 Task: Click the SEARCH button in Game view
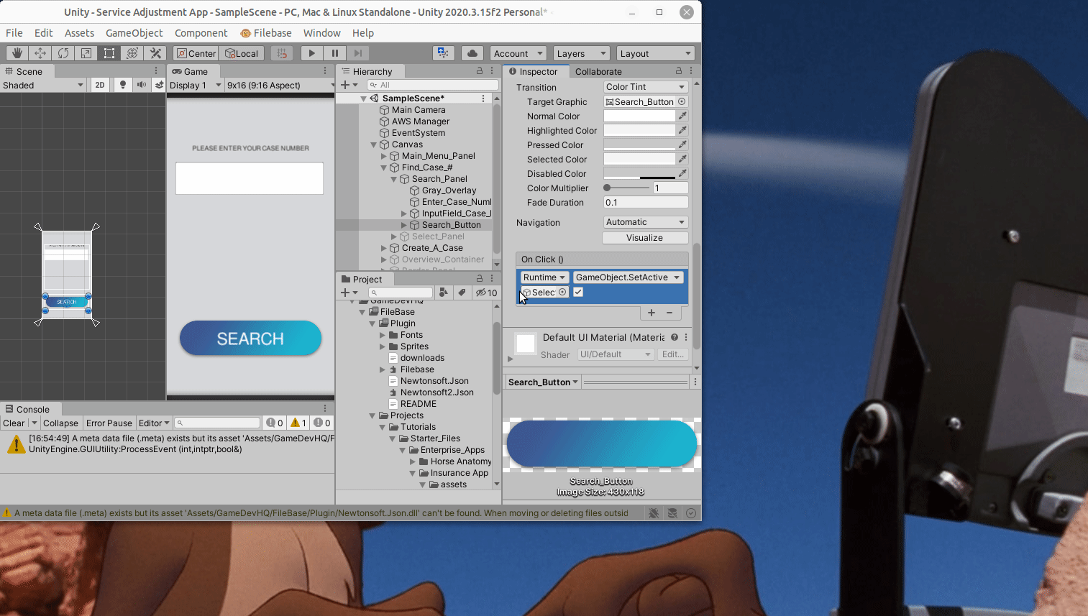(250, 339)
